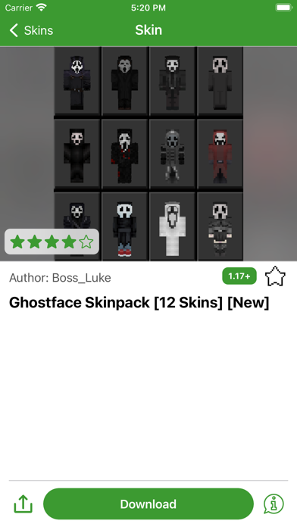Rate with the third green star

point(52,242)
